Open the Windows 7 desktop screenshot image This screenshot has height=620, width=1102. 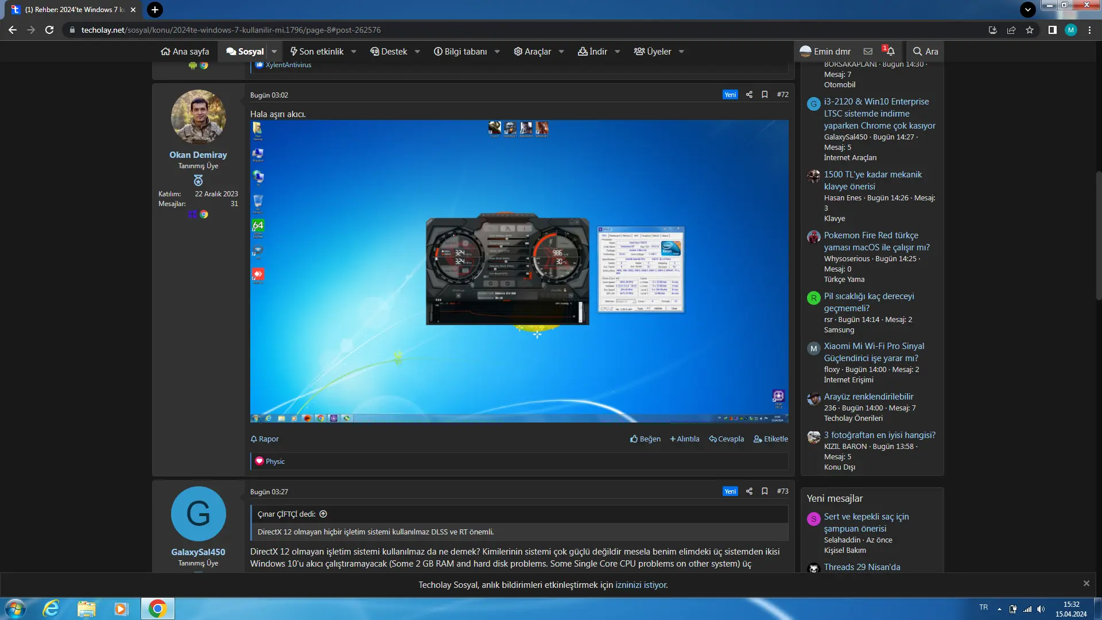click(519, 271)
